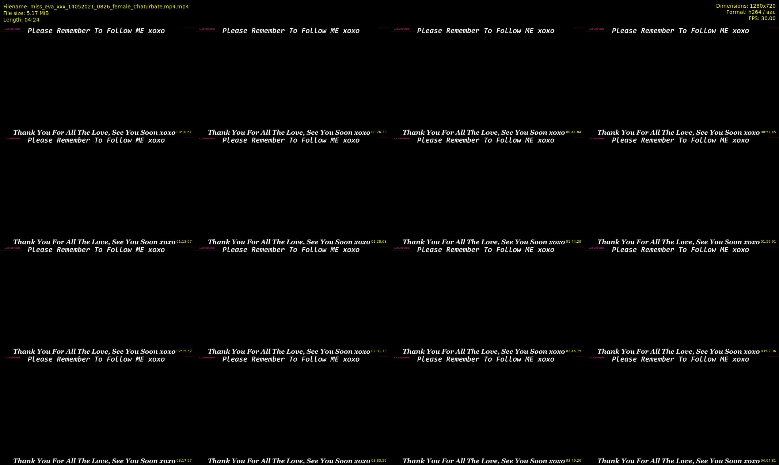
Task: Click the Filename text line
Action: click(96, 7)
